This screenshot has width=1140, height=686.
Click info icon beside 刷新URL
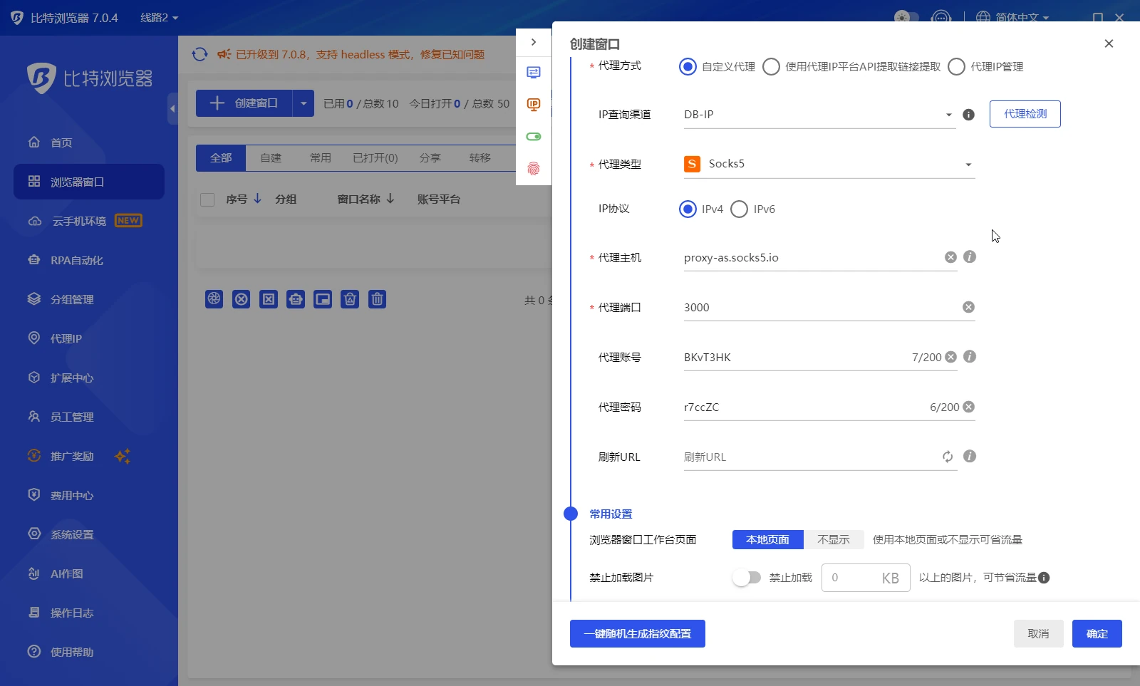pyautogui.click(x=970, y=456)
